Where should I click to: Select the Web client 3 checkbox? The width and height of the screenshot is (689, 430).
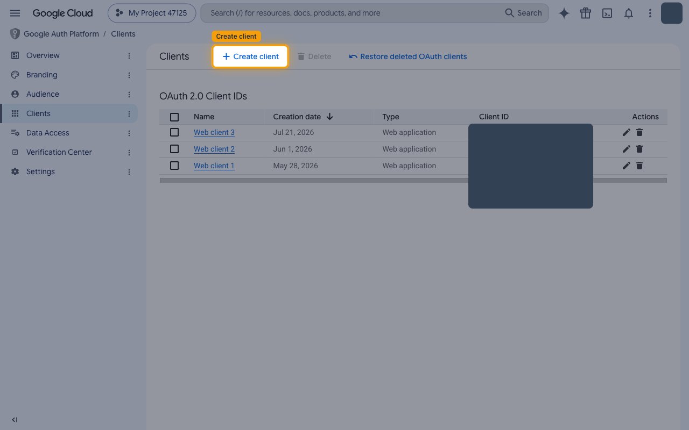[x=174, y=132]
